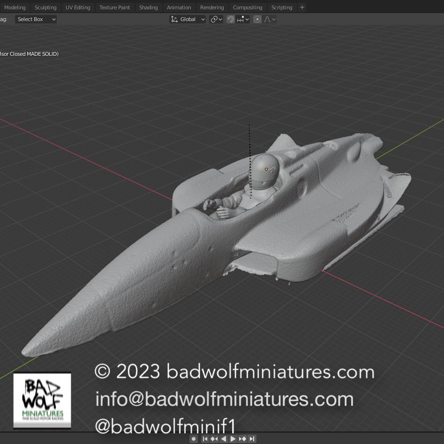Open the Texture Paint workspace tab

click(x=114, y=8)
